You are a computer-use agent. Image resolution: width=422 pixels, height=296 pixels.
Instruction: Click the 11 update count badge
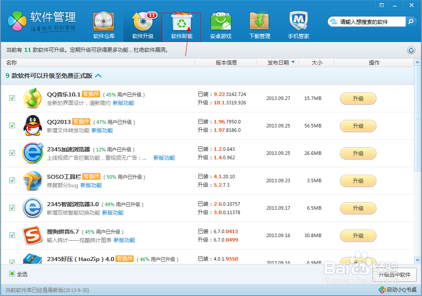coord(152,15)
